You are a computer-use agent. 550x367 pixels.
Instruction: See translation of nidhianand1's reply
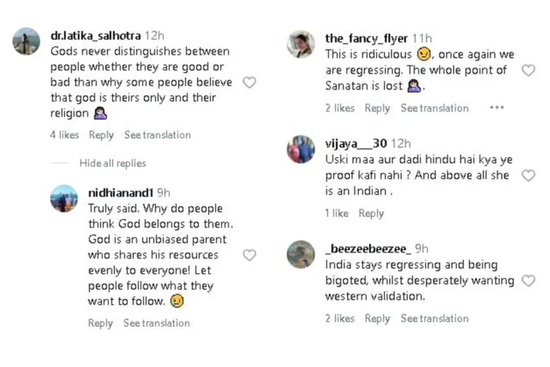(156, 323)
